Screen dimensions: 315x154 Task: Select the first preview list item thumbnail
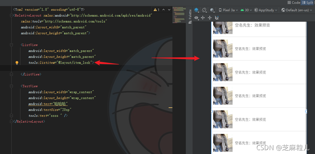[x=223, y=28]
